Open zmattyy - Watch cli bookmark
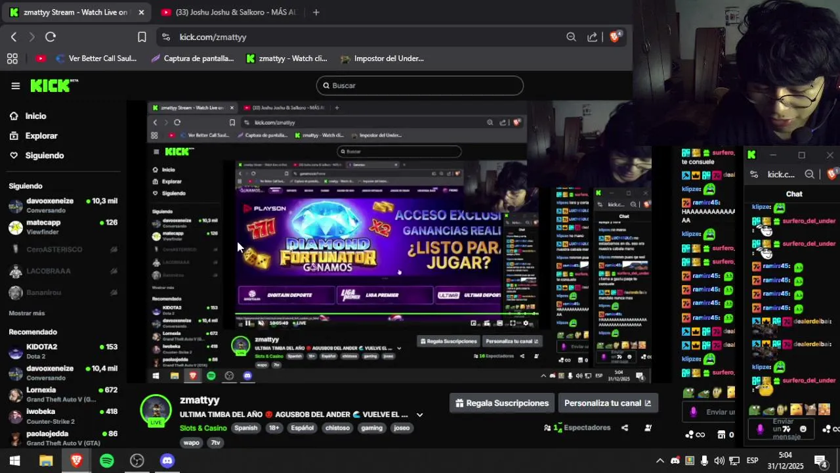Image resolution: width=840 pixels, height=473 pixels. pyautogui.click(x=286, y=58)
